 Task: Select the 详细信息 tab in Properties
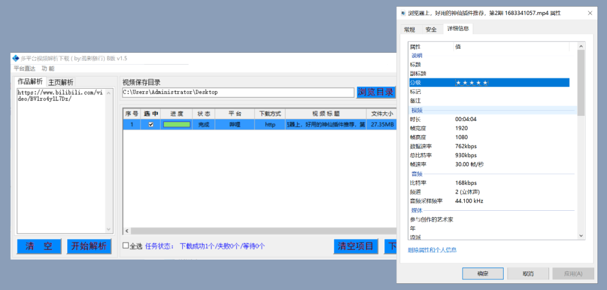click(x=458, y=29)
